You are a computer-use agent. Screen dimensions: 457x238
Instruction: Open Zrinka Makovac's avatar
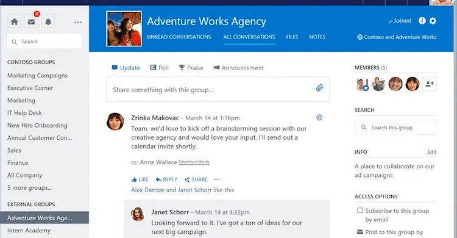[x=115, y=121]
